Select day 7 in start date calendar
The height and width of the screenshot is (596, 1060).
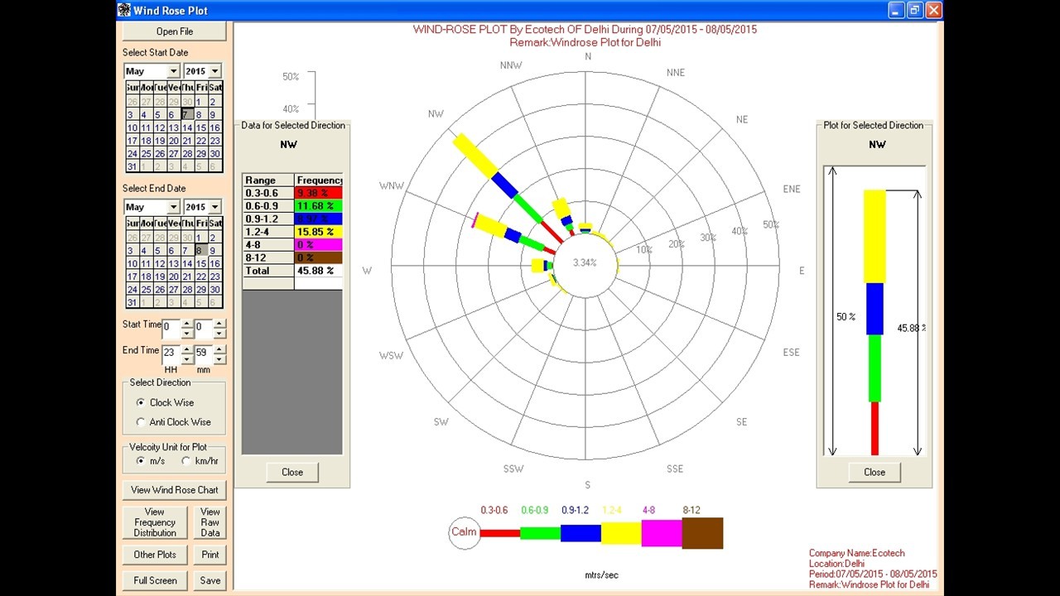[187, 115]
